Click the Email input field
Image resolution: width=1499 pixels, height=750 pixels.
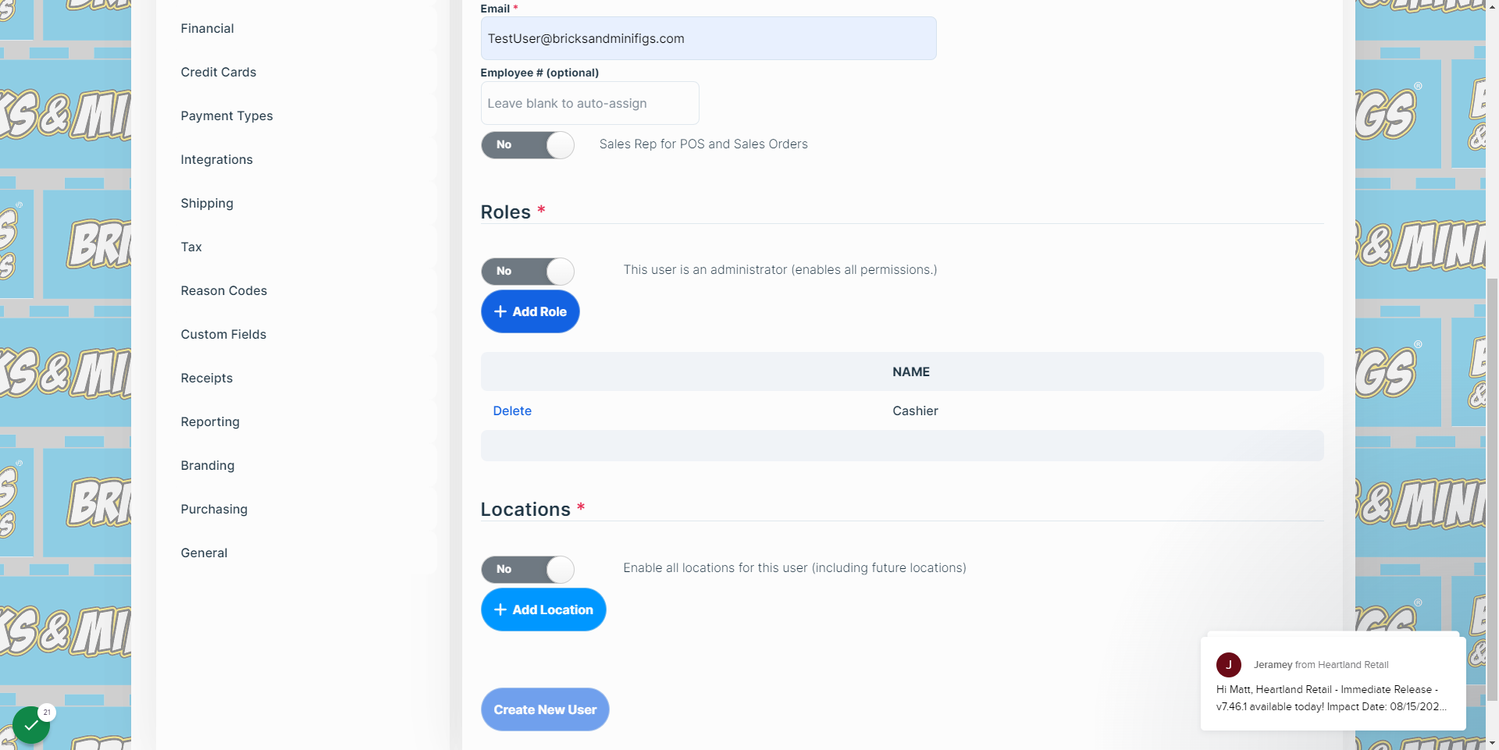[708, 38]
